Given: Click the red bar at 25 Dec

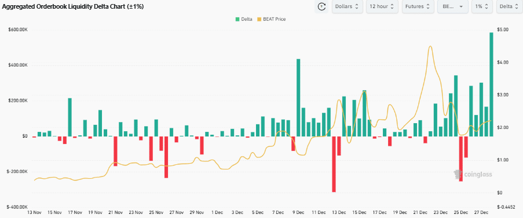Looking at the screenshot, I should coord(460,159).
